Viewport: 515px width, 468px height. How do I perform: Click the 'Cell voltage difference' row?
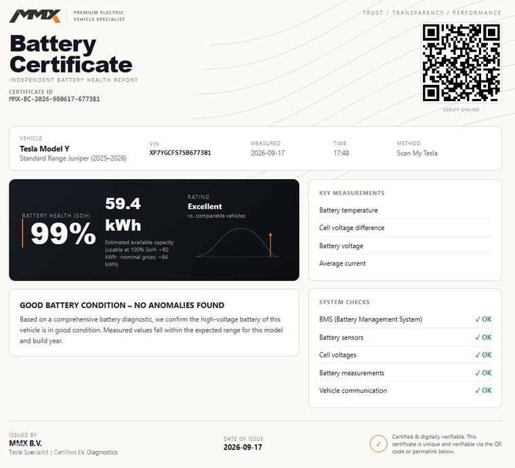[x=405, y=228]
